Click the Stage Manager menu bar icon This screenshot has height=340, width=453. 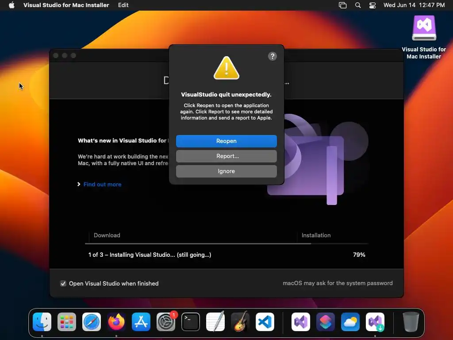[x=342, y=5]
